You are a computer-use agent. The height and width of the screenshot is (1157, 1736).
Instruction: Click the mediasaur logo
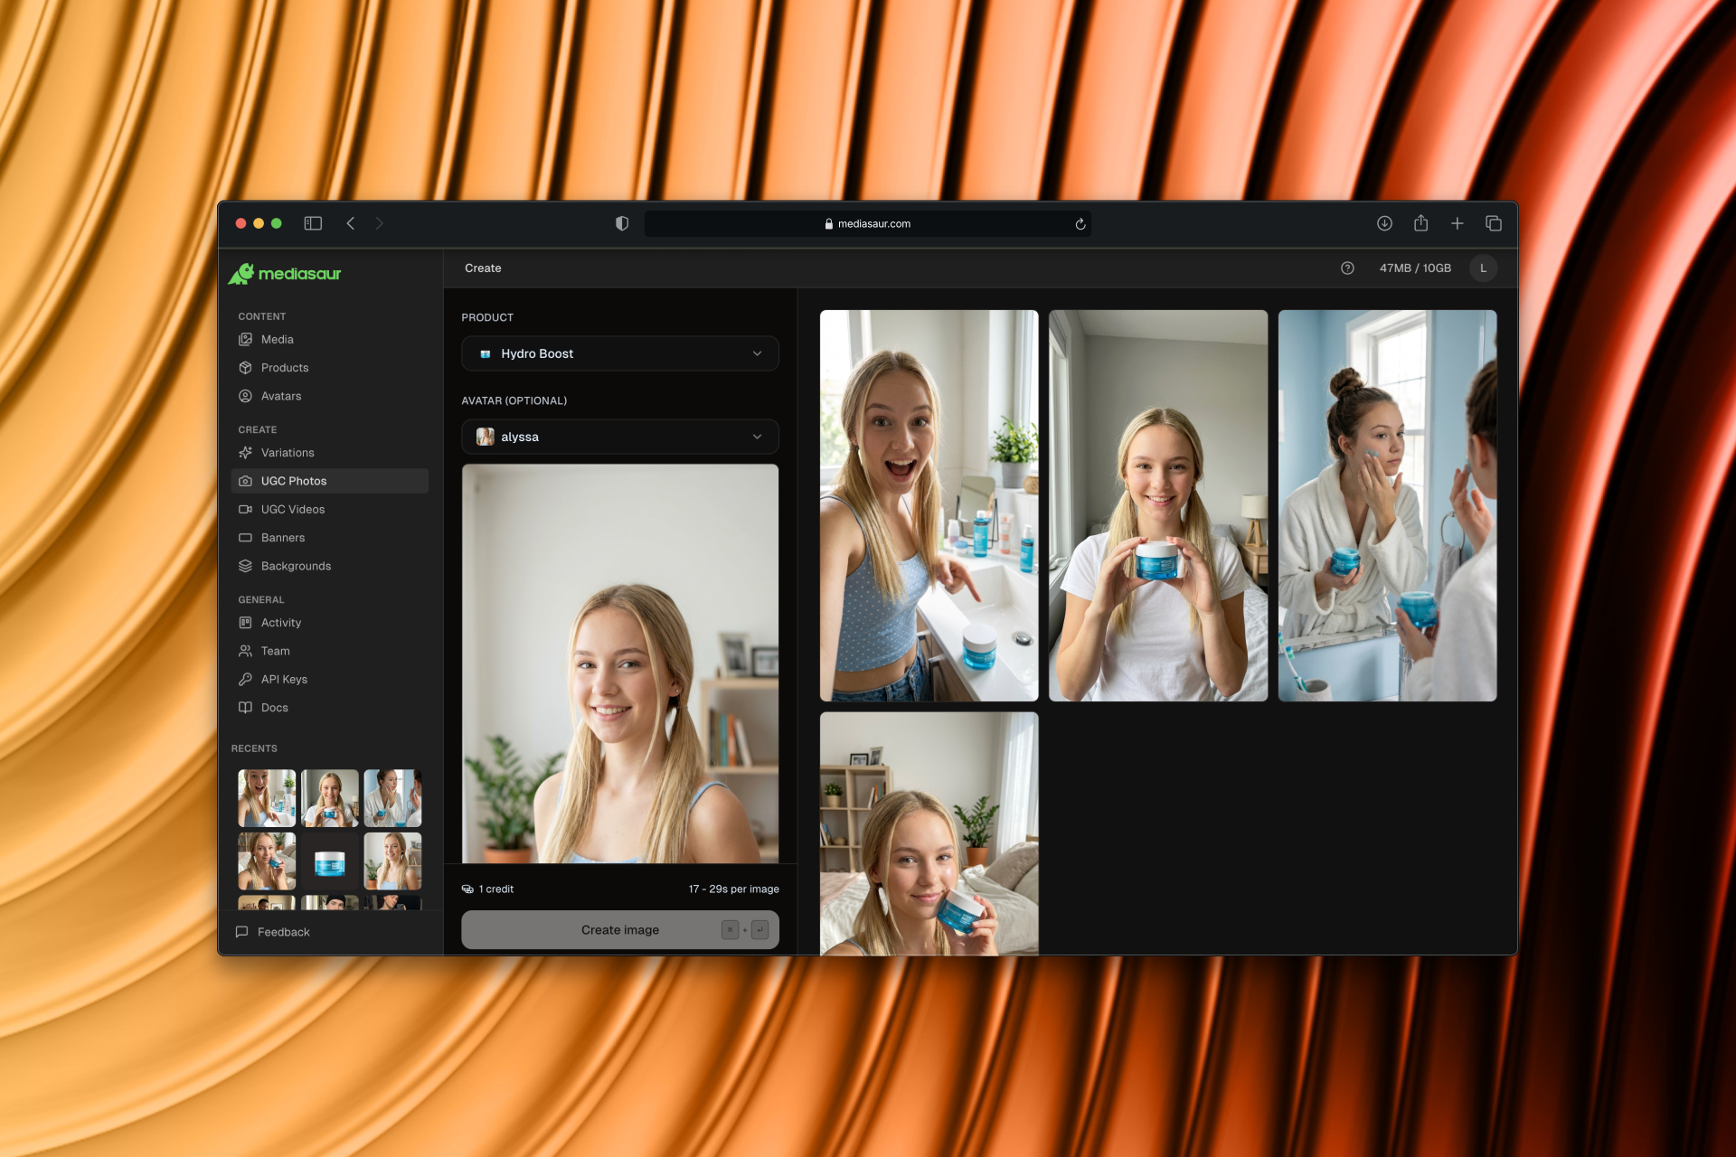point(285,273)
